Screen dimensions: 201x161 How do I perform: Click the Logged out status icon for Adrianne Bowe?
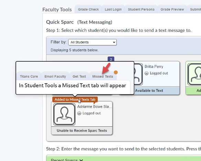pyautogui.click(x=79, y=113)
